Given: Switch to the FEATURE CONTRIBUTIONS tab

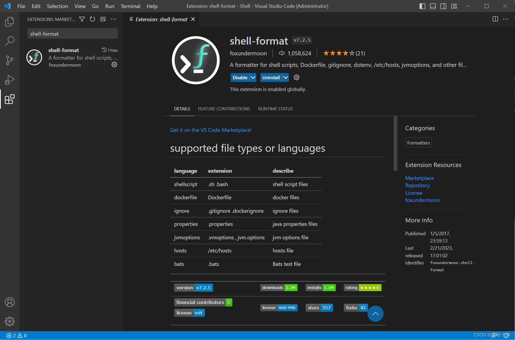Looking at the screenshot, I should [224, 109].
